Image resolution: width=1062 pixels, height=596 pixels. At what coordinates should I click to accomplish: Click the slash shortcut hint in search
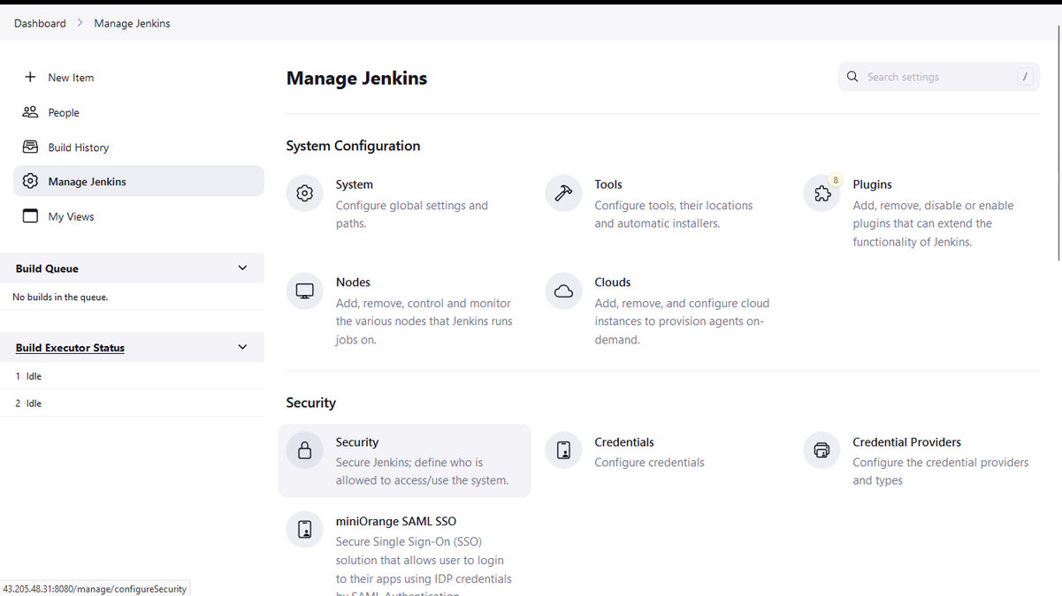click(1025, 77)
